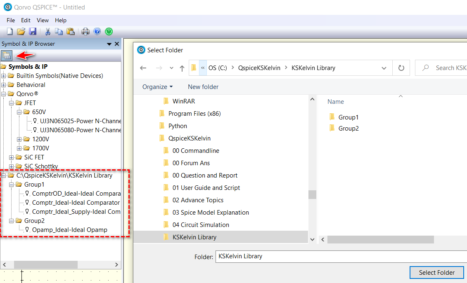This screenshot has height=283, width=467.
Task: Click the New folder button
Action: [x=203, y=87]
